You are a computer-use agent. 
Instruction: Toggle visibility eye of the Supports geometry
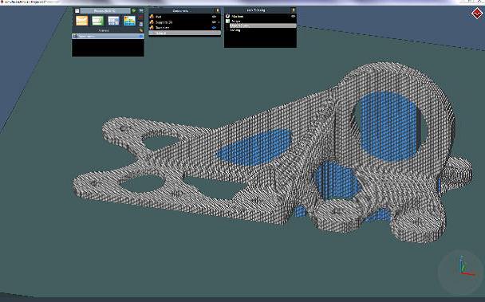(214, 22)
